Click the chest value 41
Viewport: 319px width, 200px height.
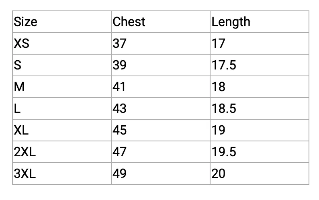coord(119,87)
